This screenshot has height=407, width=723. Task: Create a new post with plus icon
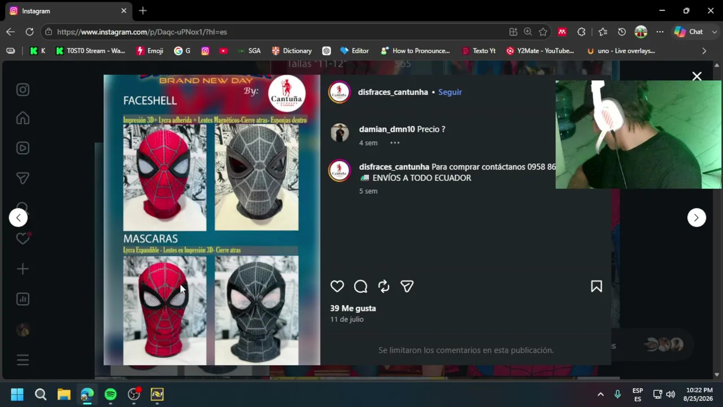(23, 269)
